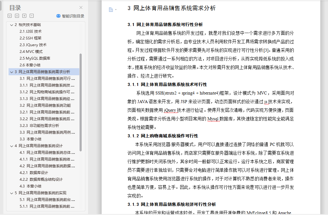Image resolution: width=328 pixels, height=215 pixels.
Task: Select 2.4 MVC 模式 in the outline
Action: 31,51
